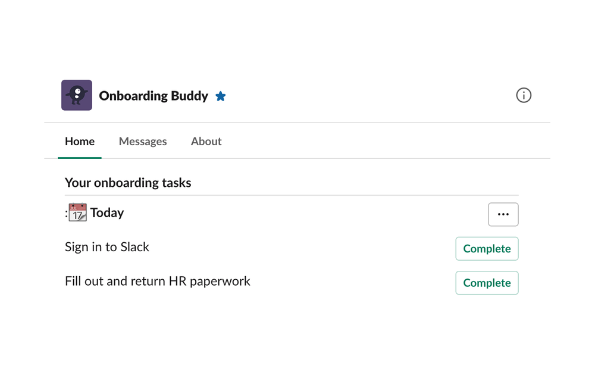Viewport: 595px width, 372px height.
Task: Click the Onboarding Buddy title text
Action: coord(154,96)
